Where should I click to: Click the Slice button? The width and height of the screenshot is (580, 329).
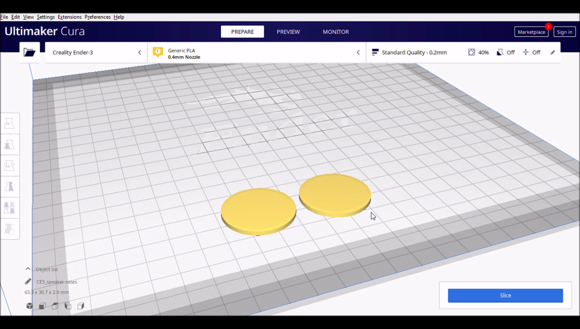click(x=505, y=295)
